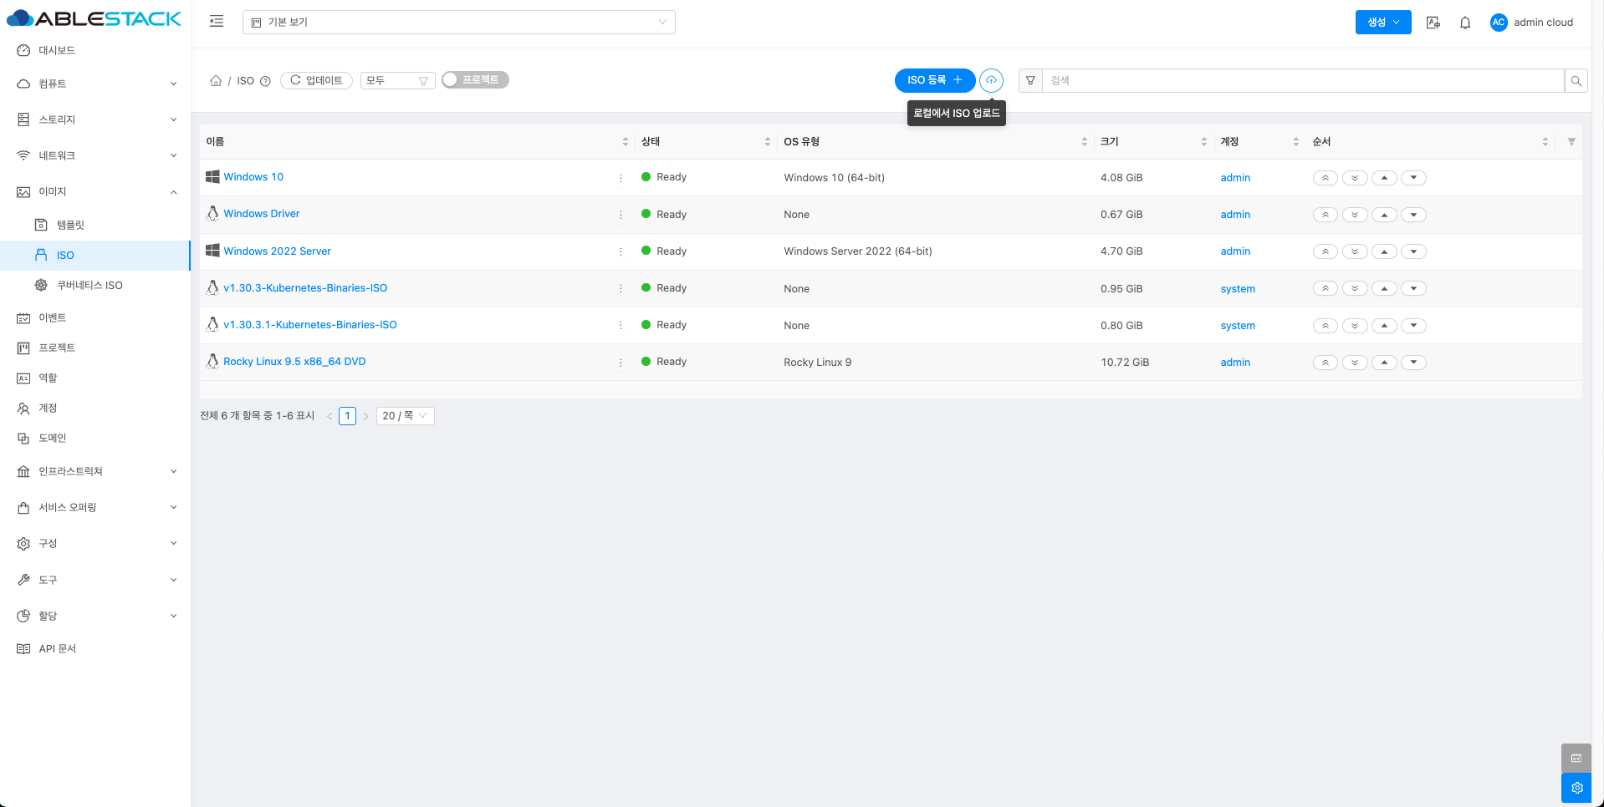
Task: Move Rocky Linux row down one step
Action: pyautogui.click(x=1413, y=363)
